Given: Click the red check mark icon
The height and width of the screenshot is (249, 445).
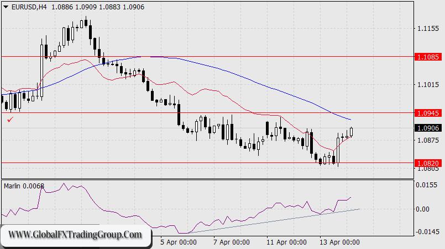Looking at the screenshot, I should coord(10,120).
